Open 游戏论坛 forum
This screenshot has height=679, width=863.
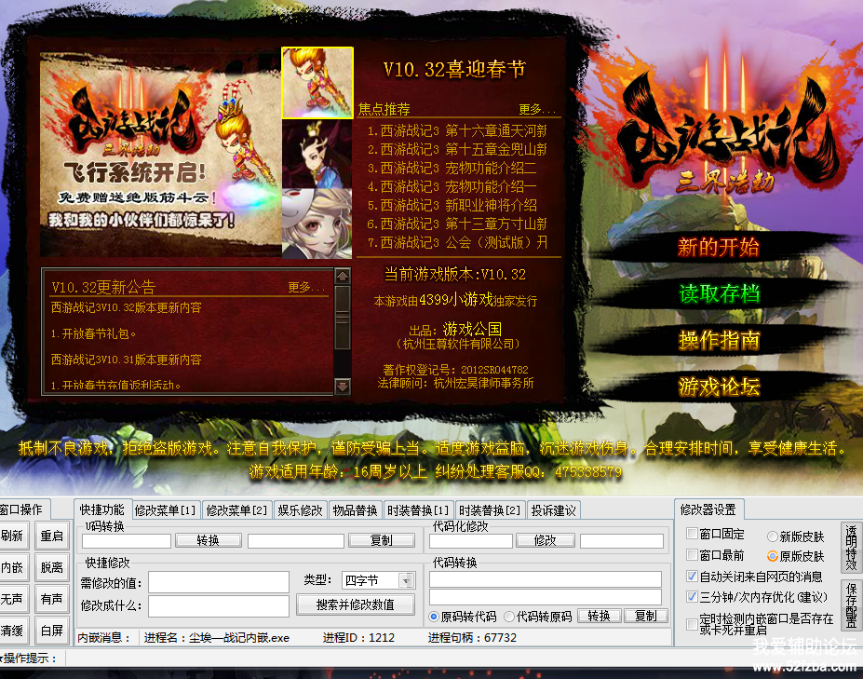(x=720, y=386)
